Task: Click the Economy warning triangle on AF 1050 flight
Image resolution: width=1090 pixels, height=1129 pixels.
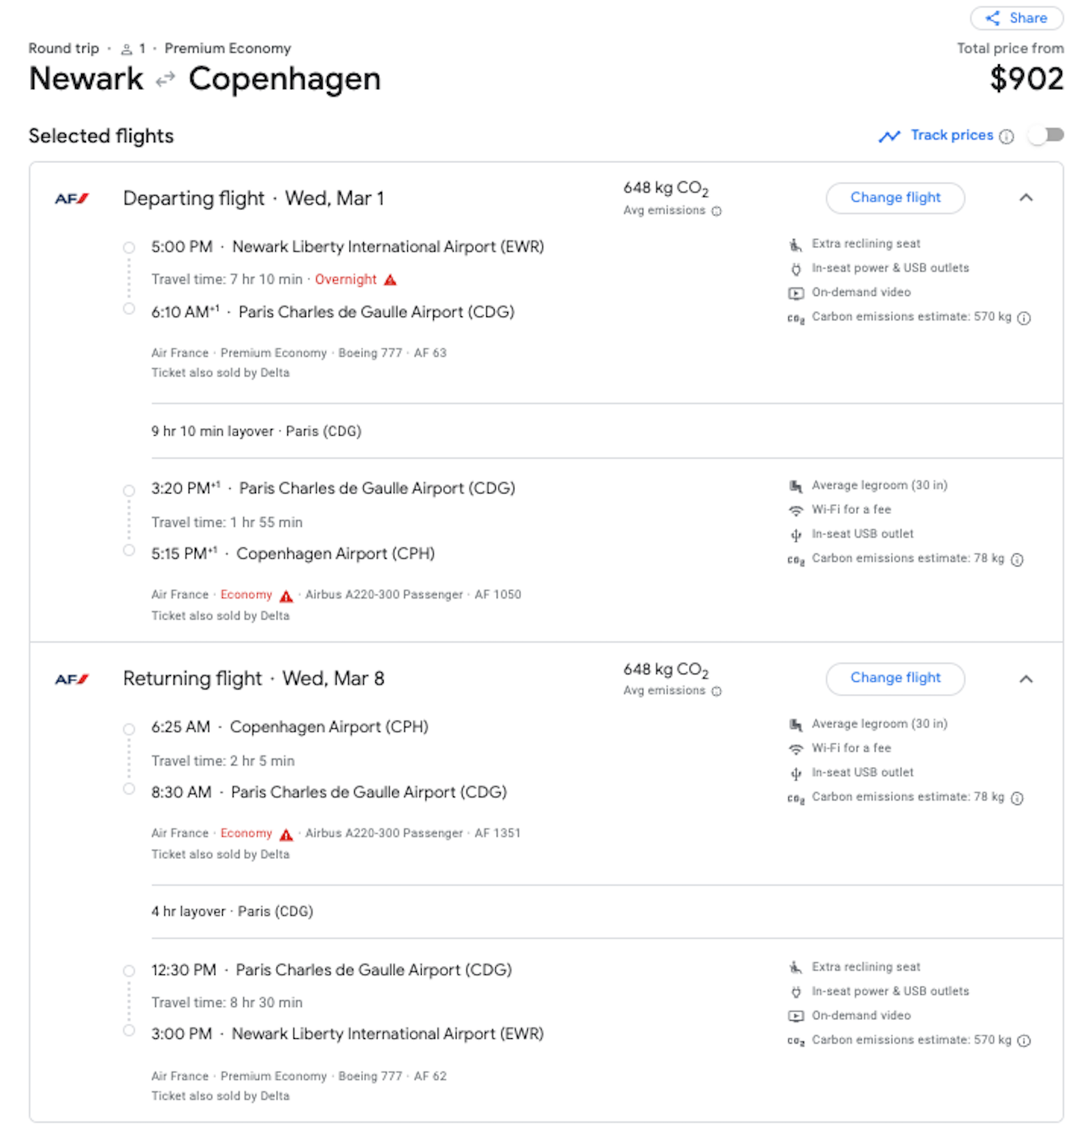Action: (287, 595)
